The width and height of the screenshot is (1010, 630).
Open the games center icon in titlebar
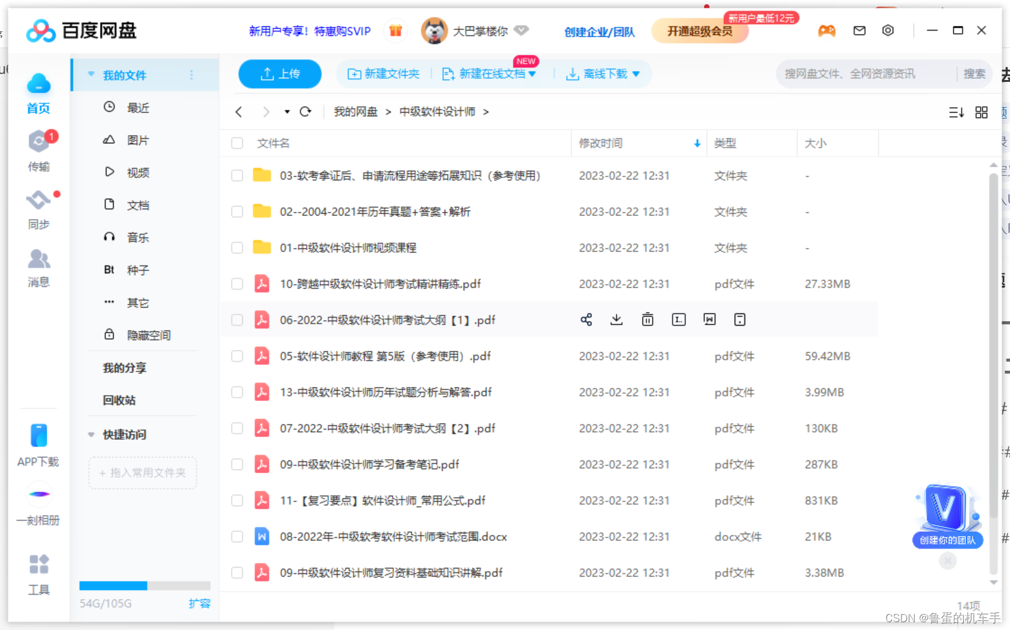coord(826,30)
